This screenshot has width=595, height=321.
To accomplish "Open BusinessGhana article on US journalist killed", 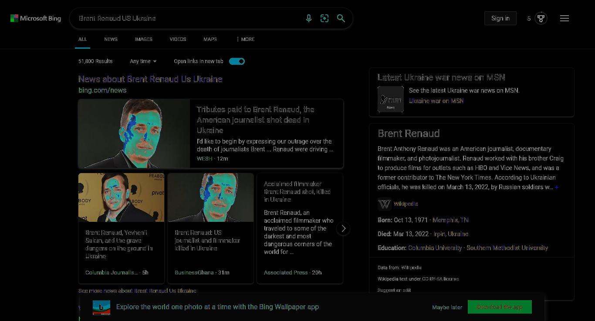I will coord(207,241).
